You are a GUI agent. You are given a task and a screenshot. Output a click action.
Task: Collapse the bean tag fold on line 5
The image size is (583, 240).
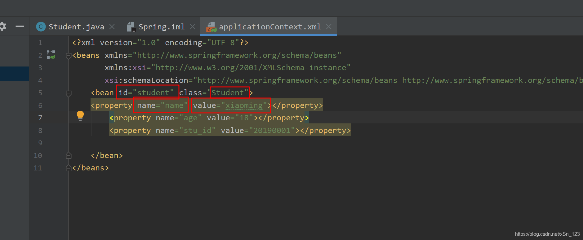[69, 93]
